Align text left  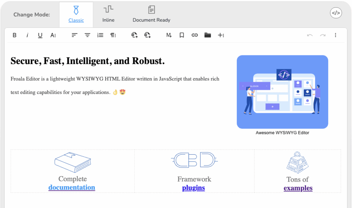(x=75, y=35)
